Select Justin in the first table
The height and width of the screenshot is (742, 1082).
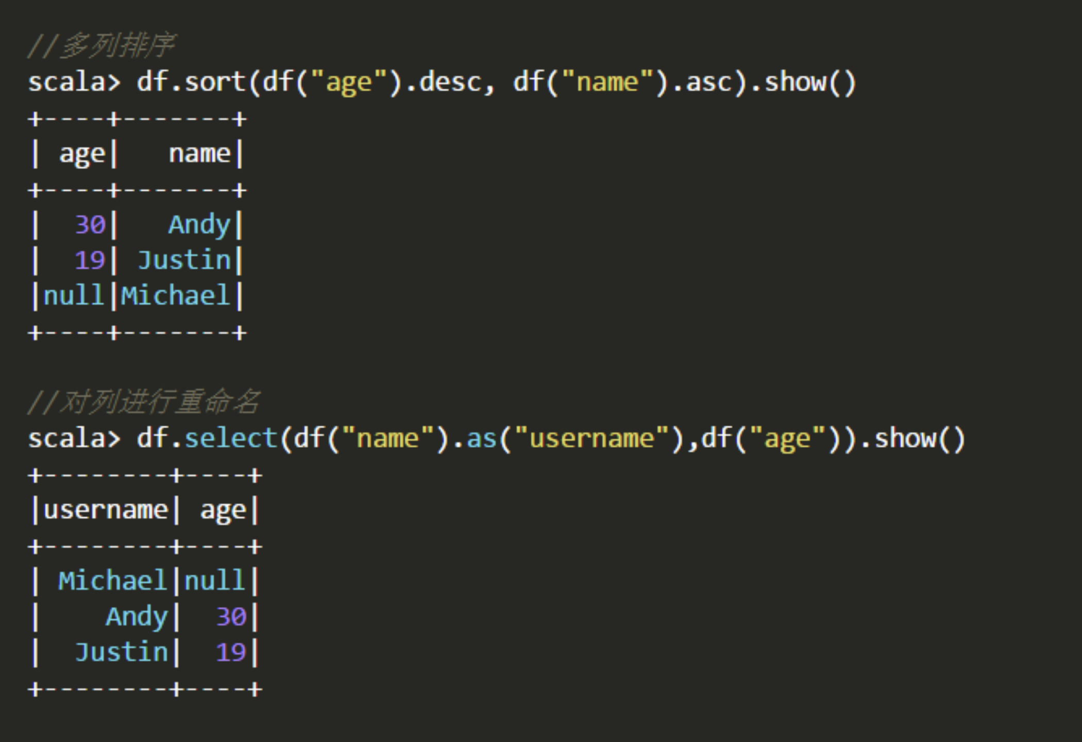[184, 260]
